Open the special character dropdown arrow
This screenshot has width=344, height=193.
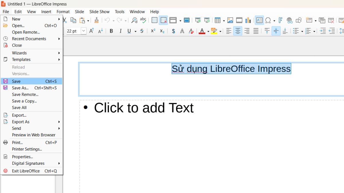[274, 21]
